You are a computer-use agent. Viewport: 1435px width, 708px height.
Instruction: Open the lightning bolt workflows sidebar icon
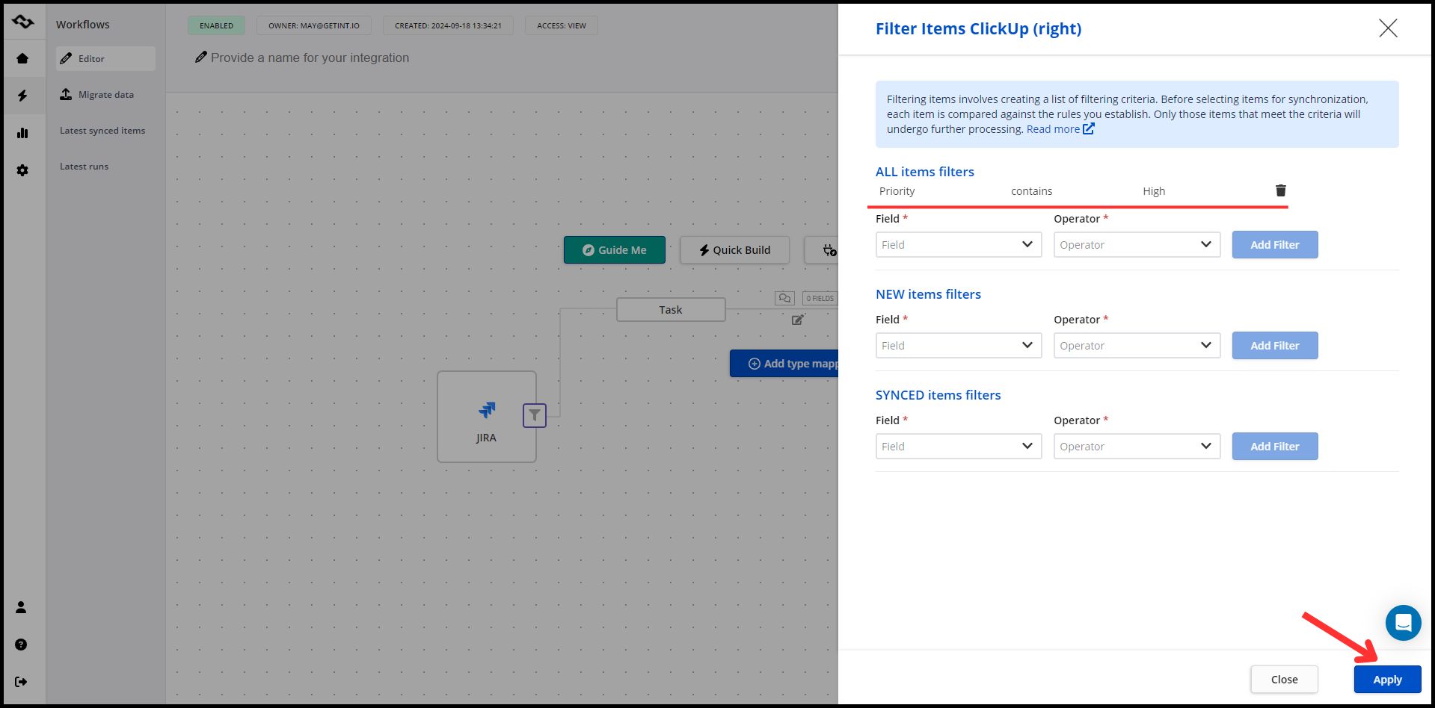(22, 96)
